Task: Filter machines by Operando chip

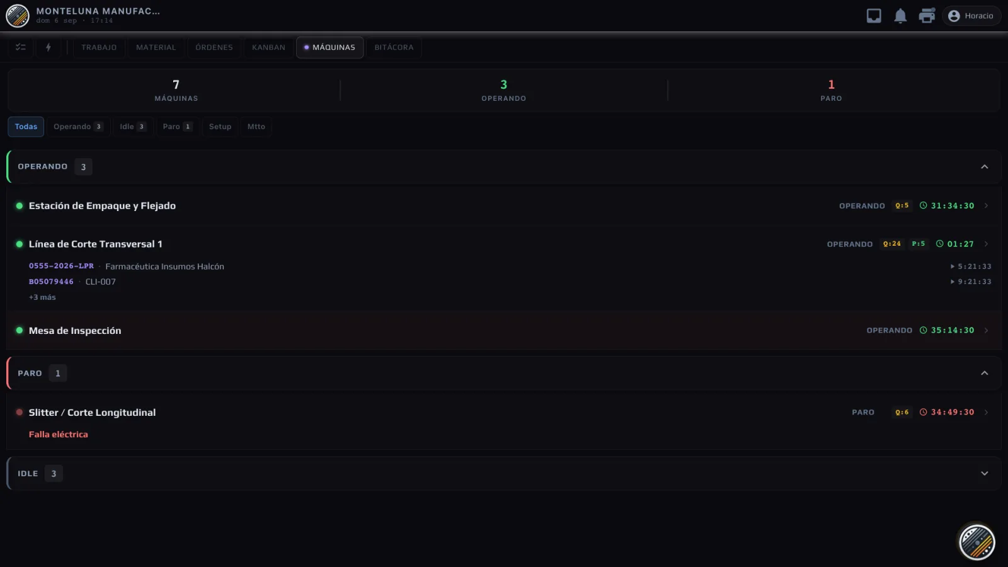Action: coord(78,127)
